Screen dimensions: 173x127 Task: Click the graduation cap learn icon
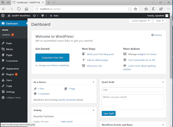pyautogui.click(x=125, y=66)
